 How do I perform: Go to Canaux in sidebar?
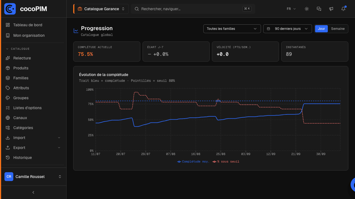33,118
